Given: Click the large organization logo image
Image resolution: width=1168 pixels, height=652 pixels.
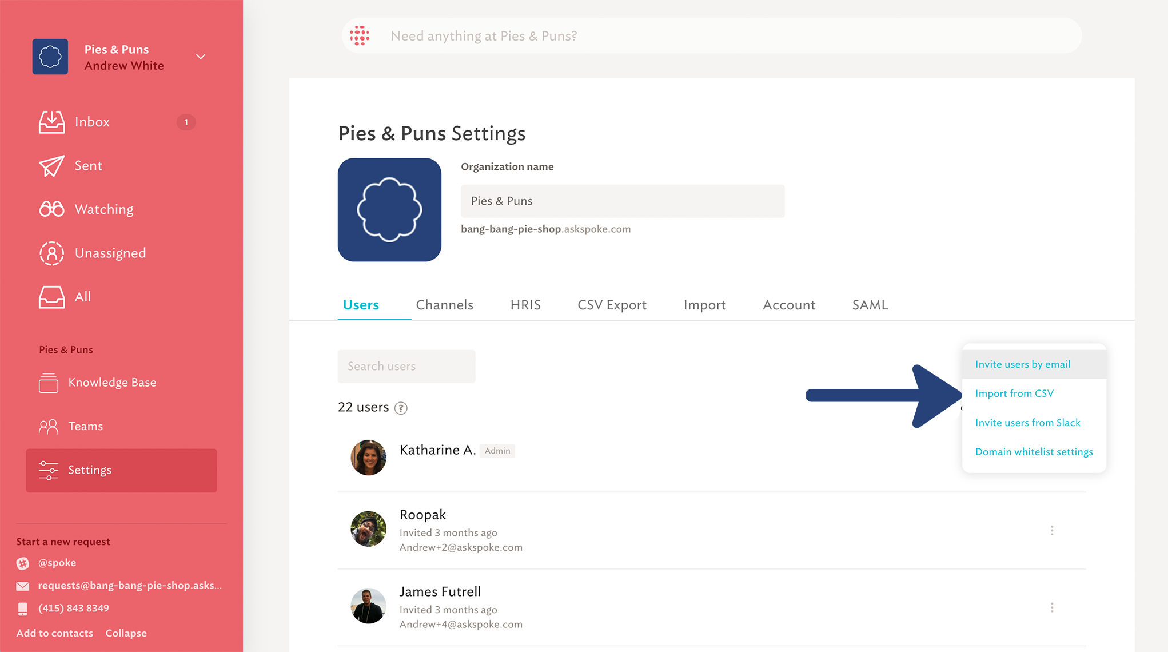Looking at the screenshot, I should click(x=389, y=210).
